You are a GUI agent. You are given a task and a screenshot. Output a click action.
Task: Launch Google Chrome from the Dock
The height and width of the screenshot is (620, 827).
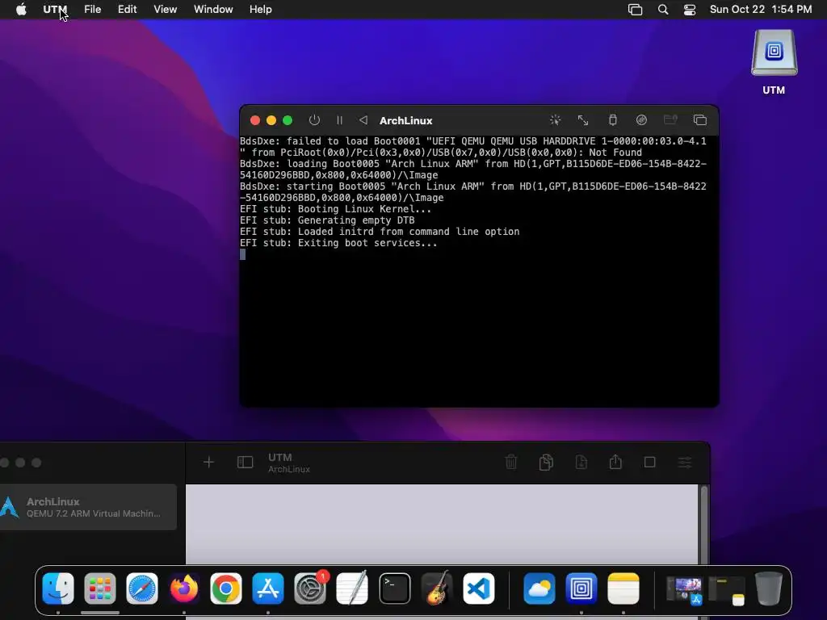click(x=226, y=588)
